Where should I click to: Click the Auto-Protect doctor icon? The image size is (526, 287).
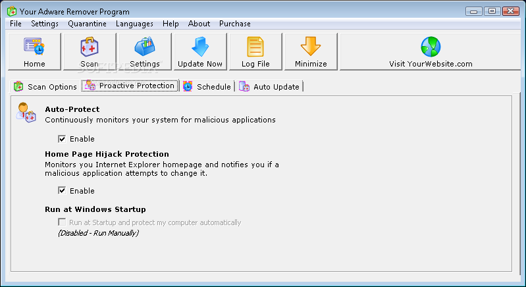(26, 113)
